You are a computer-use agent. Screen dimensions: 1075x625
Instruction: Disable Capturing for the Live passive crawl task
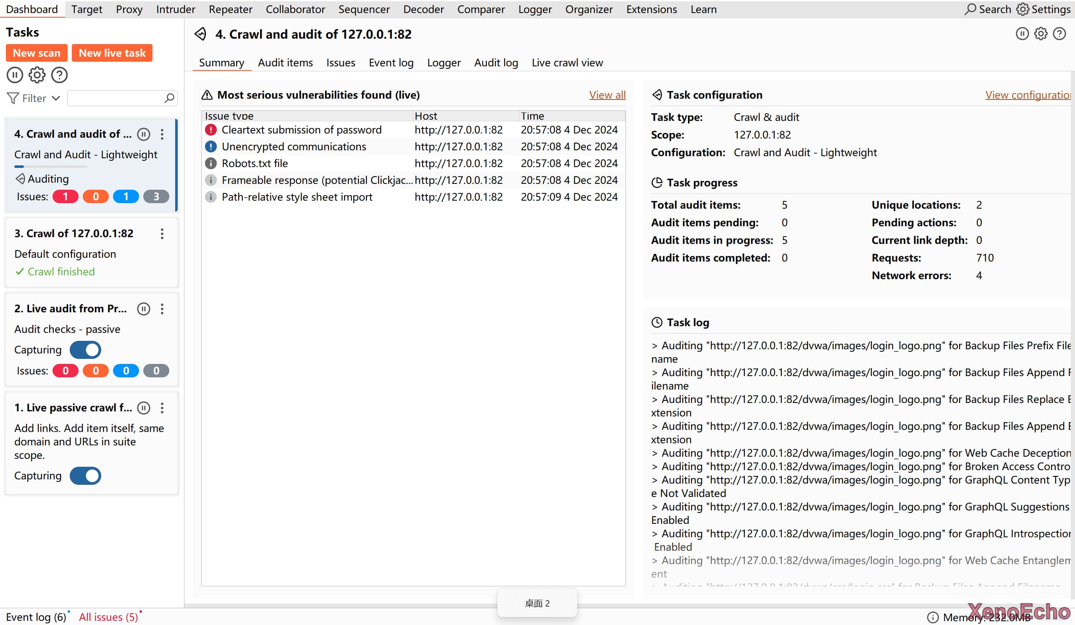(x=85, y=476)
